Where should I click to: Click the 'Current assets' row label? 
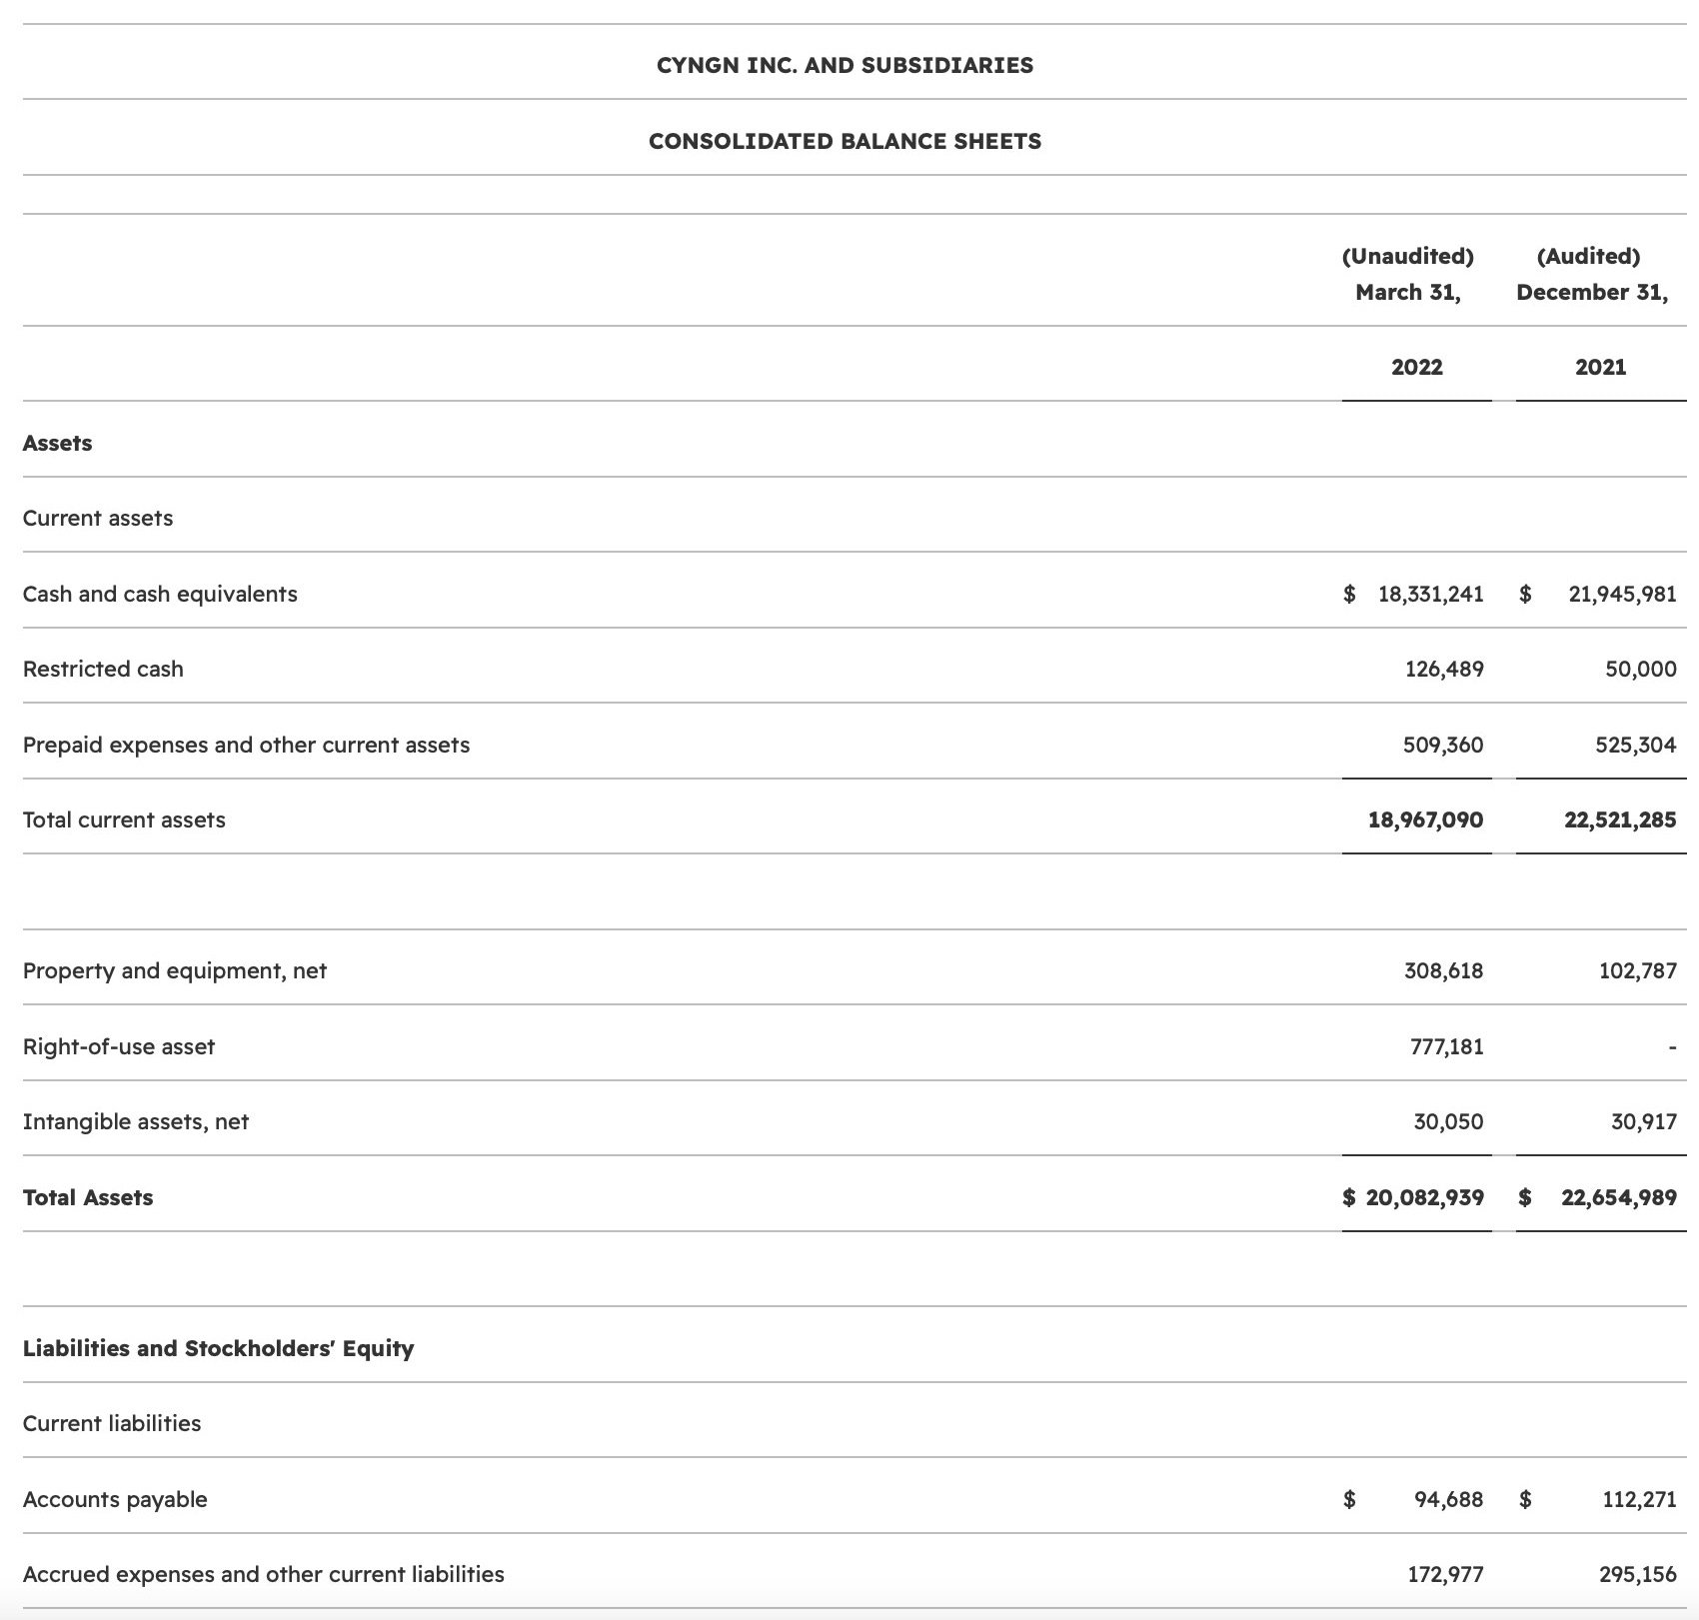click(x=98, y=518)
